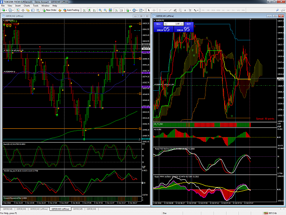
Task: Click the GER30,M3 (offline) chart window title
Action: click(x=165, y=16)
